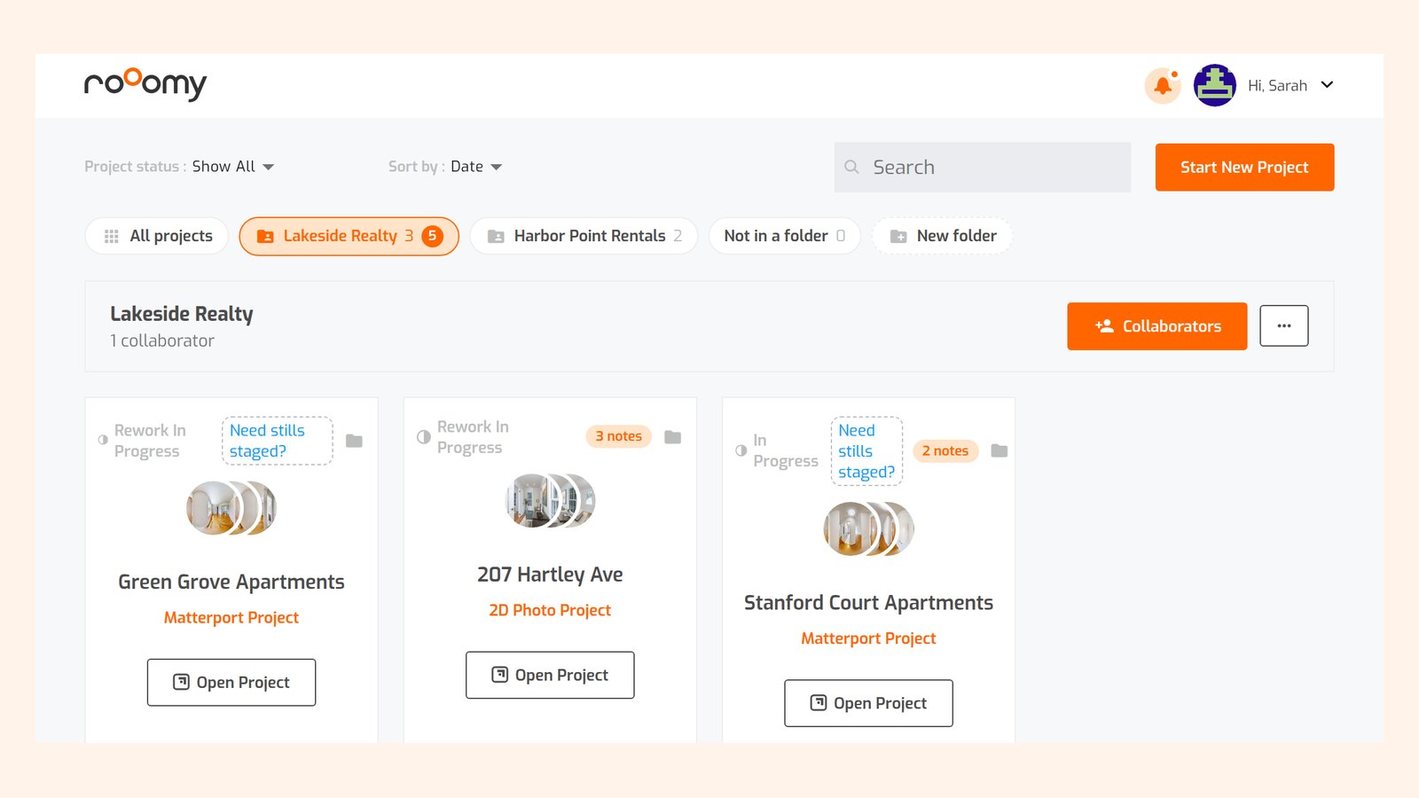Image resolution: width=1419 pixels, height=798 pixels.
Task: Open the Collaborators panel
Action: coord(1157,326)
